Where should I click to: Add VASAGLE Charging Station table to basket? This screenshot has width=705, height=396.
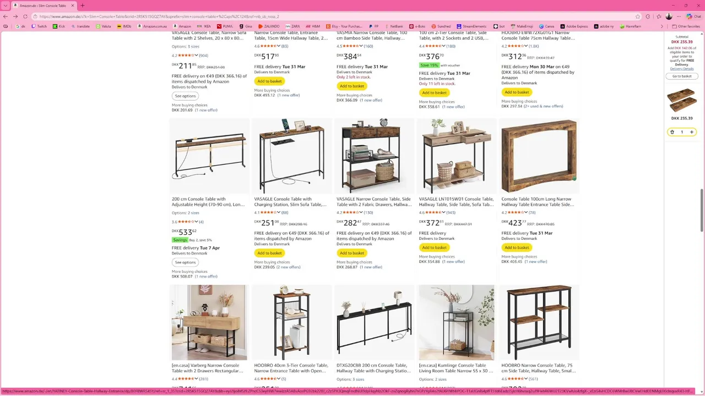[269, 253]
